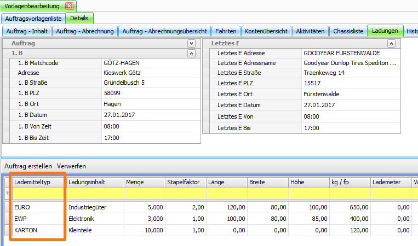Close the Vorlagenbearbeitung tab with red X
Image resolution: width=418 pixels, height=246 pixels.
pyautogui.click(x=69, y=6)
